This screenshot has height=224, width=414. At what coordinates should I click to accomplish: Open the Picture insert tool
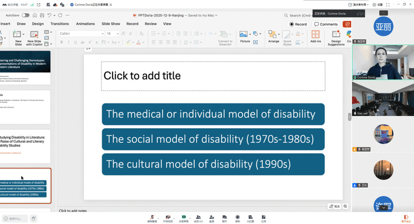[x=244, y=36]
